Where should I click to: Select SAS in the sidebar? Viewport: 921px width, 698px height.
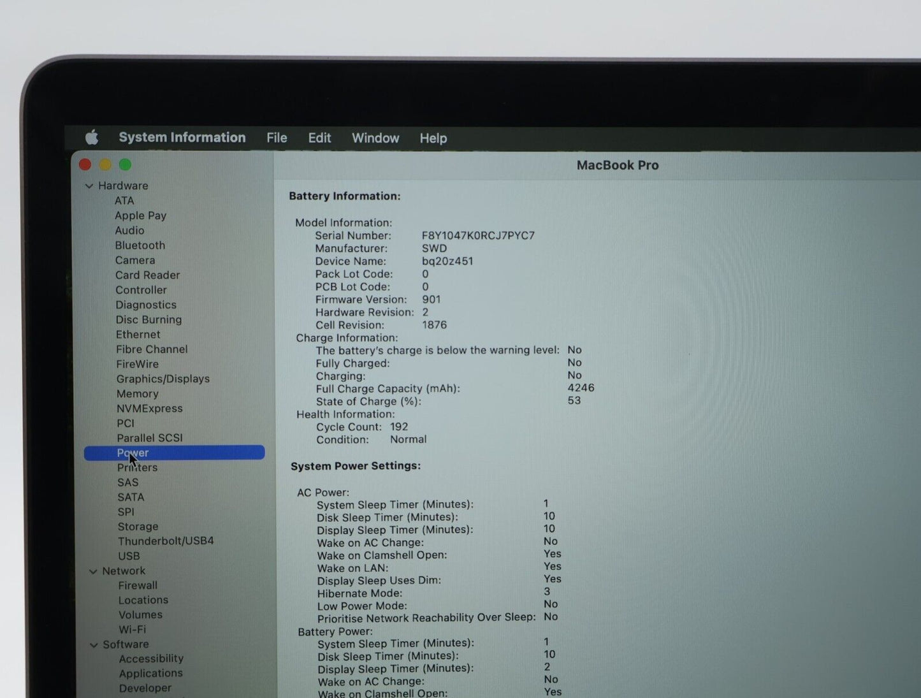(x=127, y=483)
